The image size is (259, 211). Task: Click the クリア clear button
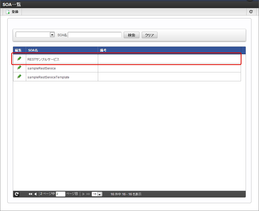click(x=149, y=35)
